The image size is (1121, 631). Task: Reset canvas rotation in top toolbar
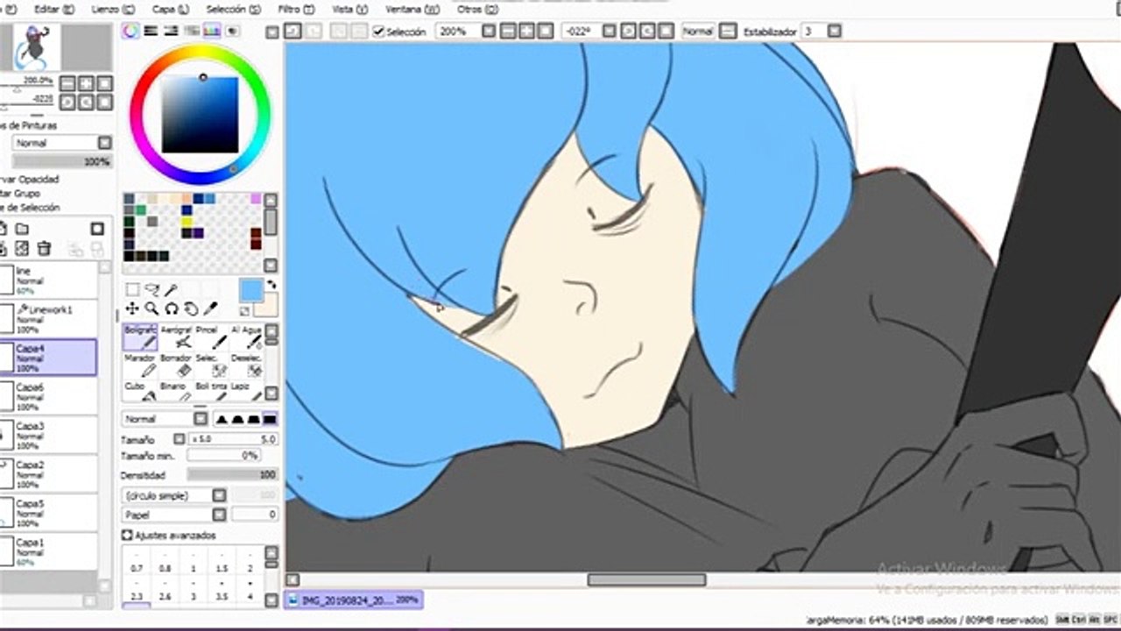tap(667, 31)
